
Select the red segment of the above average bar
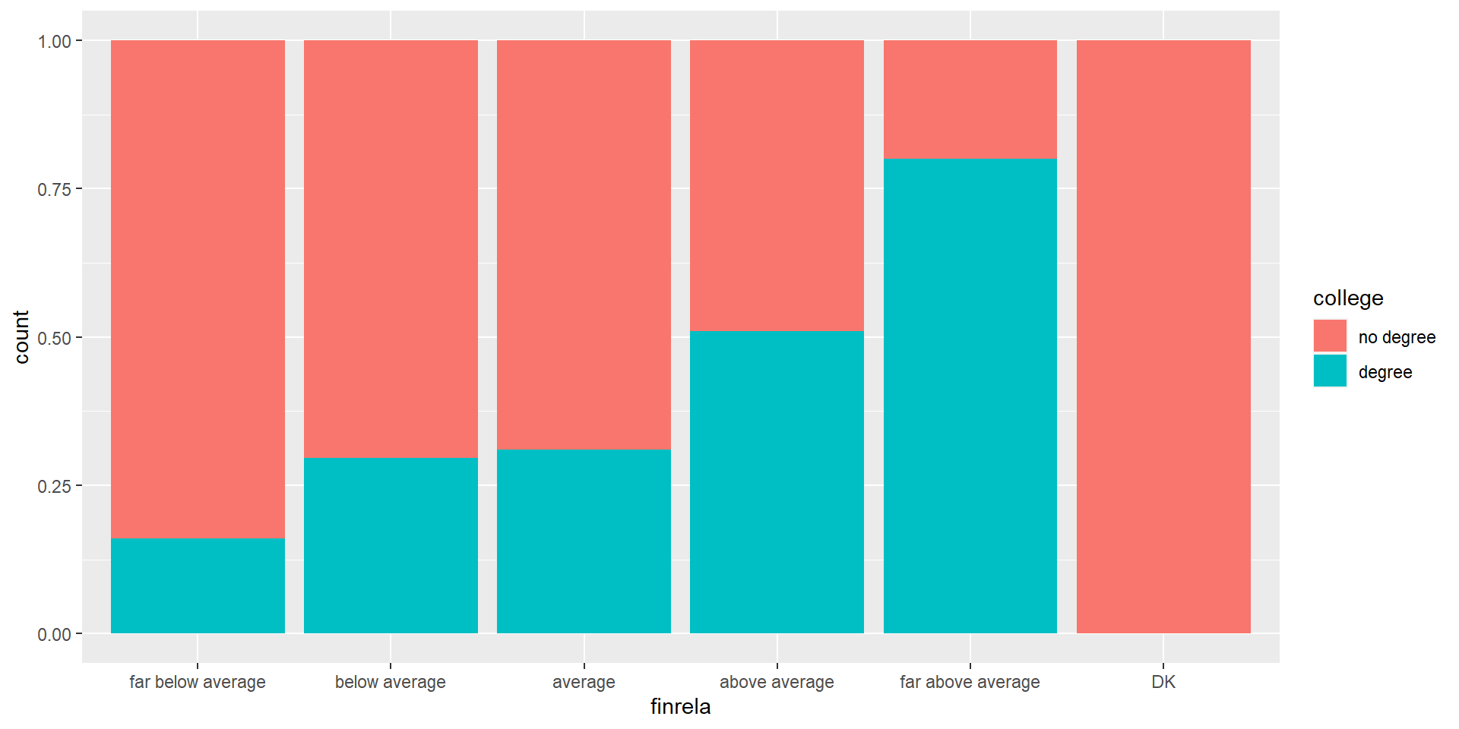point(777,185)
